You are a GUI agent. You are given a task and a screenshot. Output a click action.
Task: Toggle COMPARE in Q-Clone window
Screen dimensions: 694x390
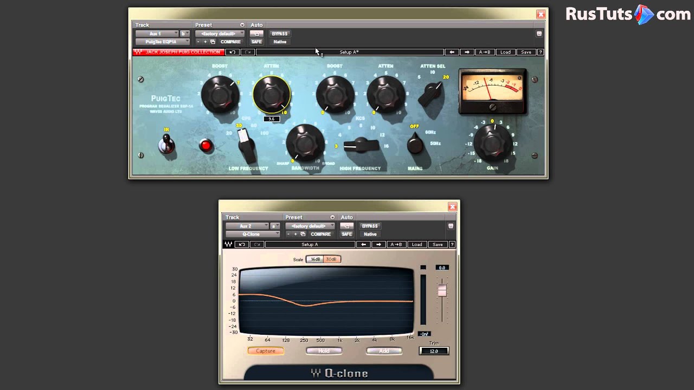320,234
